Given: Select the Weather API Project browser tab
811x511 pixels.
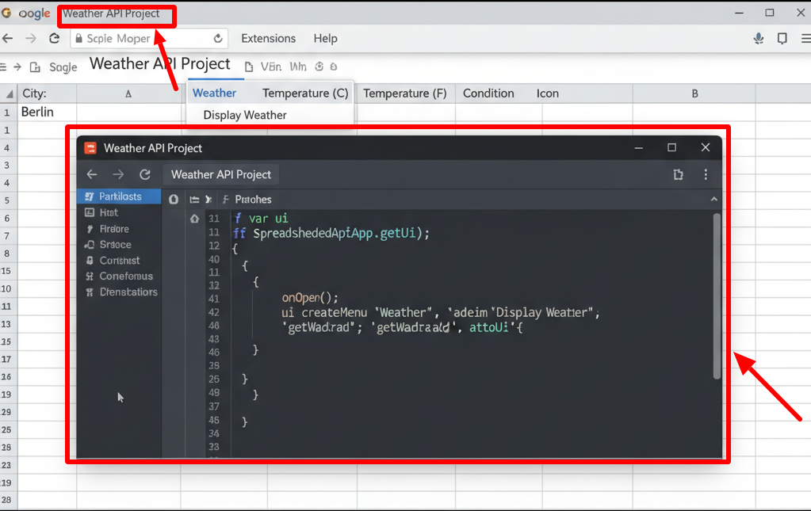Looking at the screenshot, I should tap(111, 13).
